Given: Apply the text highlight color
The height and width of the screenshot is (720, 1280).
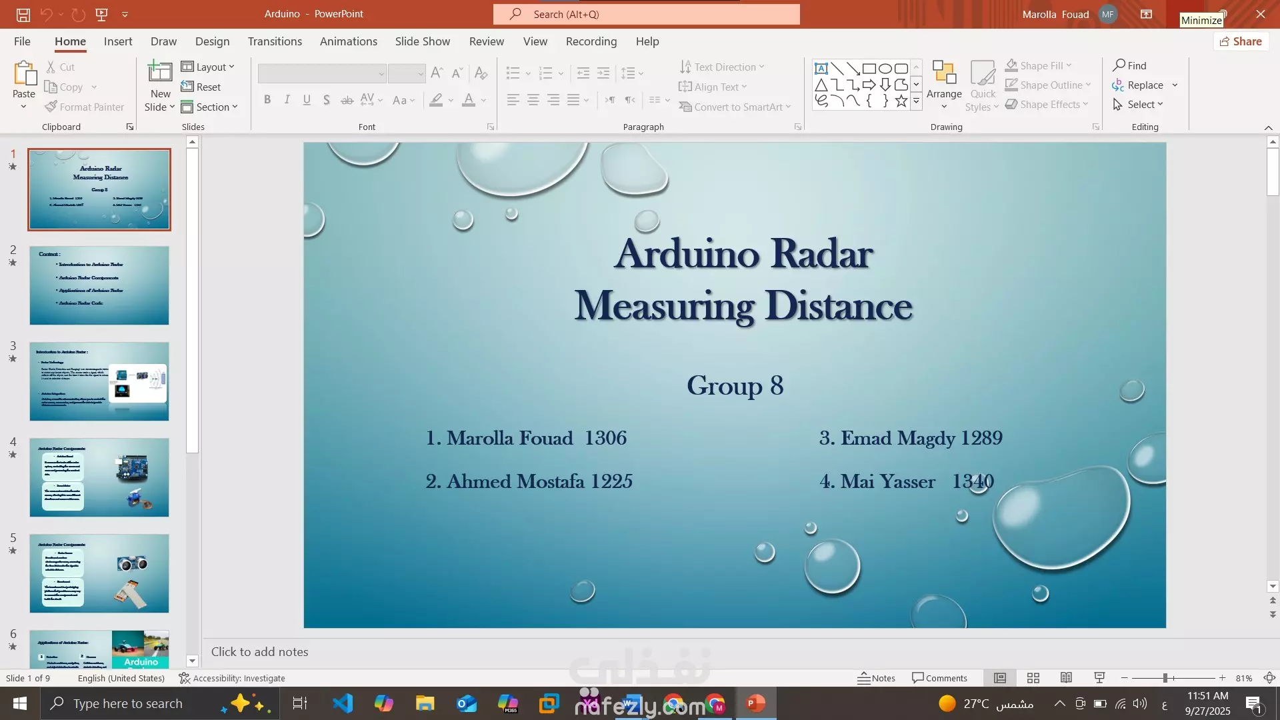Looking at the screenshot, I should click(436, 100).
